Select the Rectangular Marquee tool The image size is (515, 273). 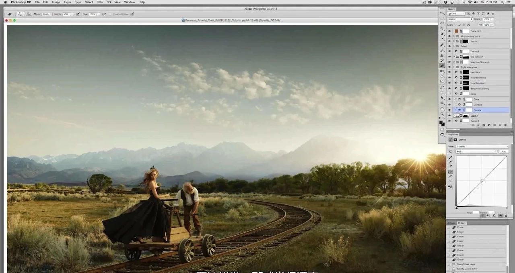tap(443, 18)
